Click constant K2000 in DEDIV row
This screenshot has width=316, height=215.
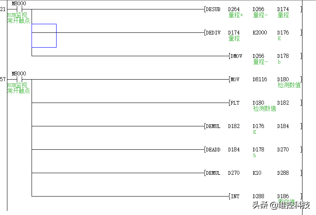coord(260,33)
